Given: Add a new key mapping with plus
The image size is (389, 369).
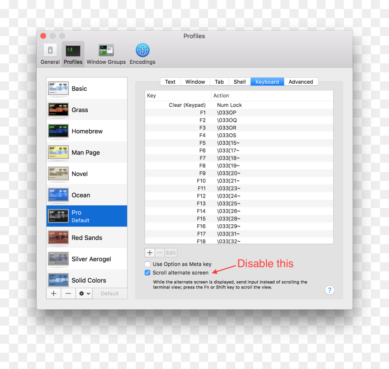Looking at the screenshot, I should pos(150,253).
